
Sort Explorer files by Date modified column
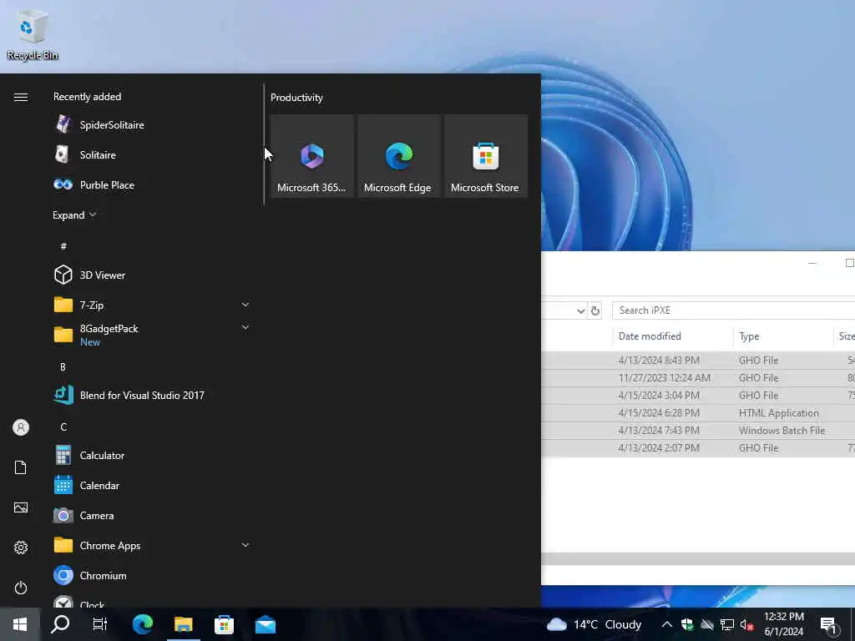click(673, 336)
